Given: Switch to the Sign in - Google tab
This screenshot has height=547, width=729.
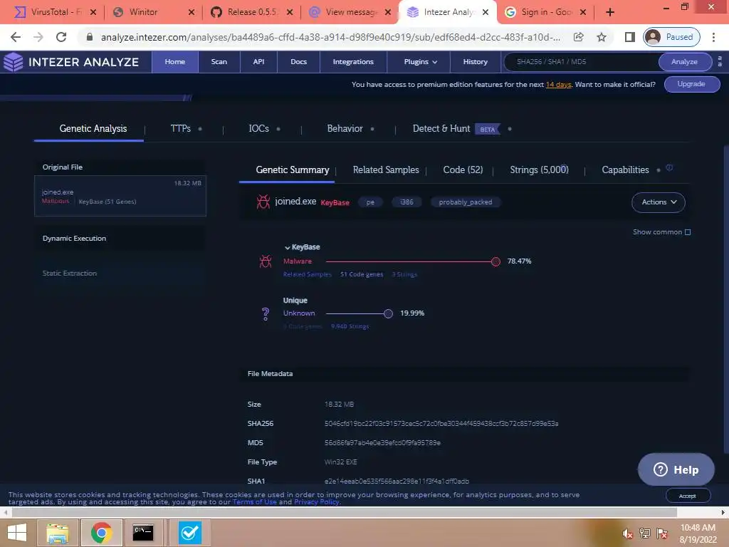Looking at the screenshot, I should click(x=545, y=12).
